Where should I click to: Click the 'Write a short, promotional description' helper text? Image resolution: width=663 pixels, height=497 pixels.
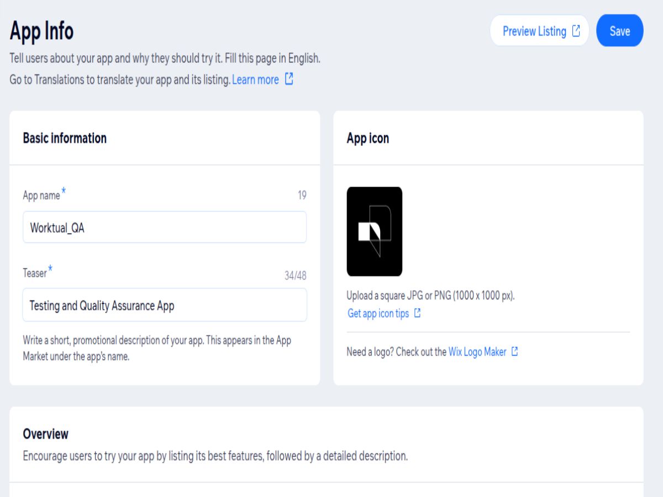[x=157, y=348]
